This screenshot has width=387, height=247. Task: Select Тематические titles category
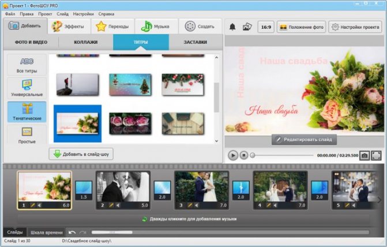pos(27,112)
